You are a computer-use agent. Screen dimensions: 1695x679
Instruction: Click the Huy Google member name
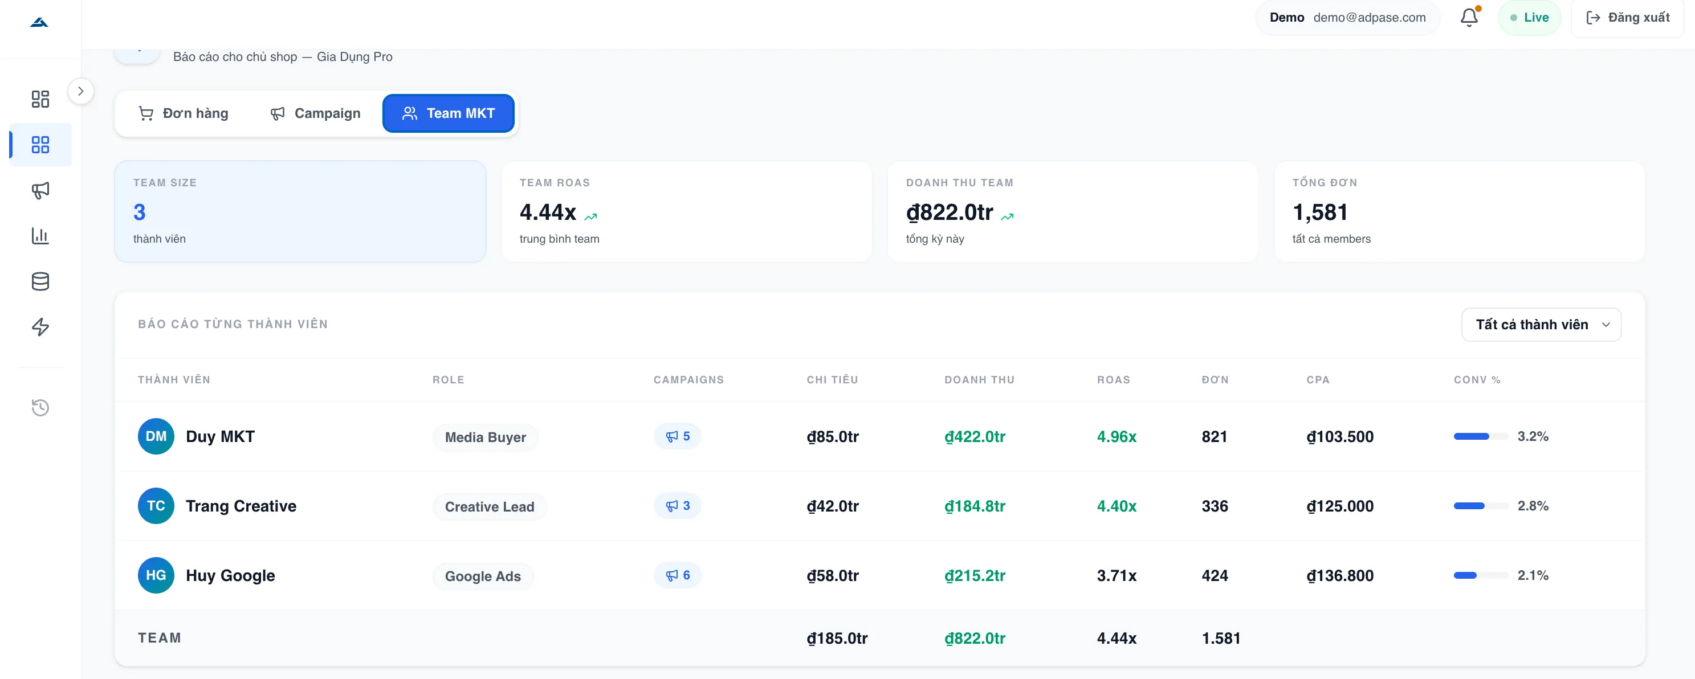(x=230, y=575)
